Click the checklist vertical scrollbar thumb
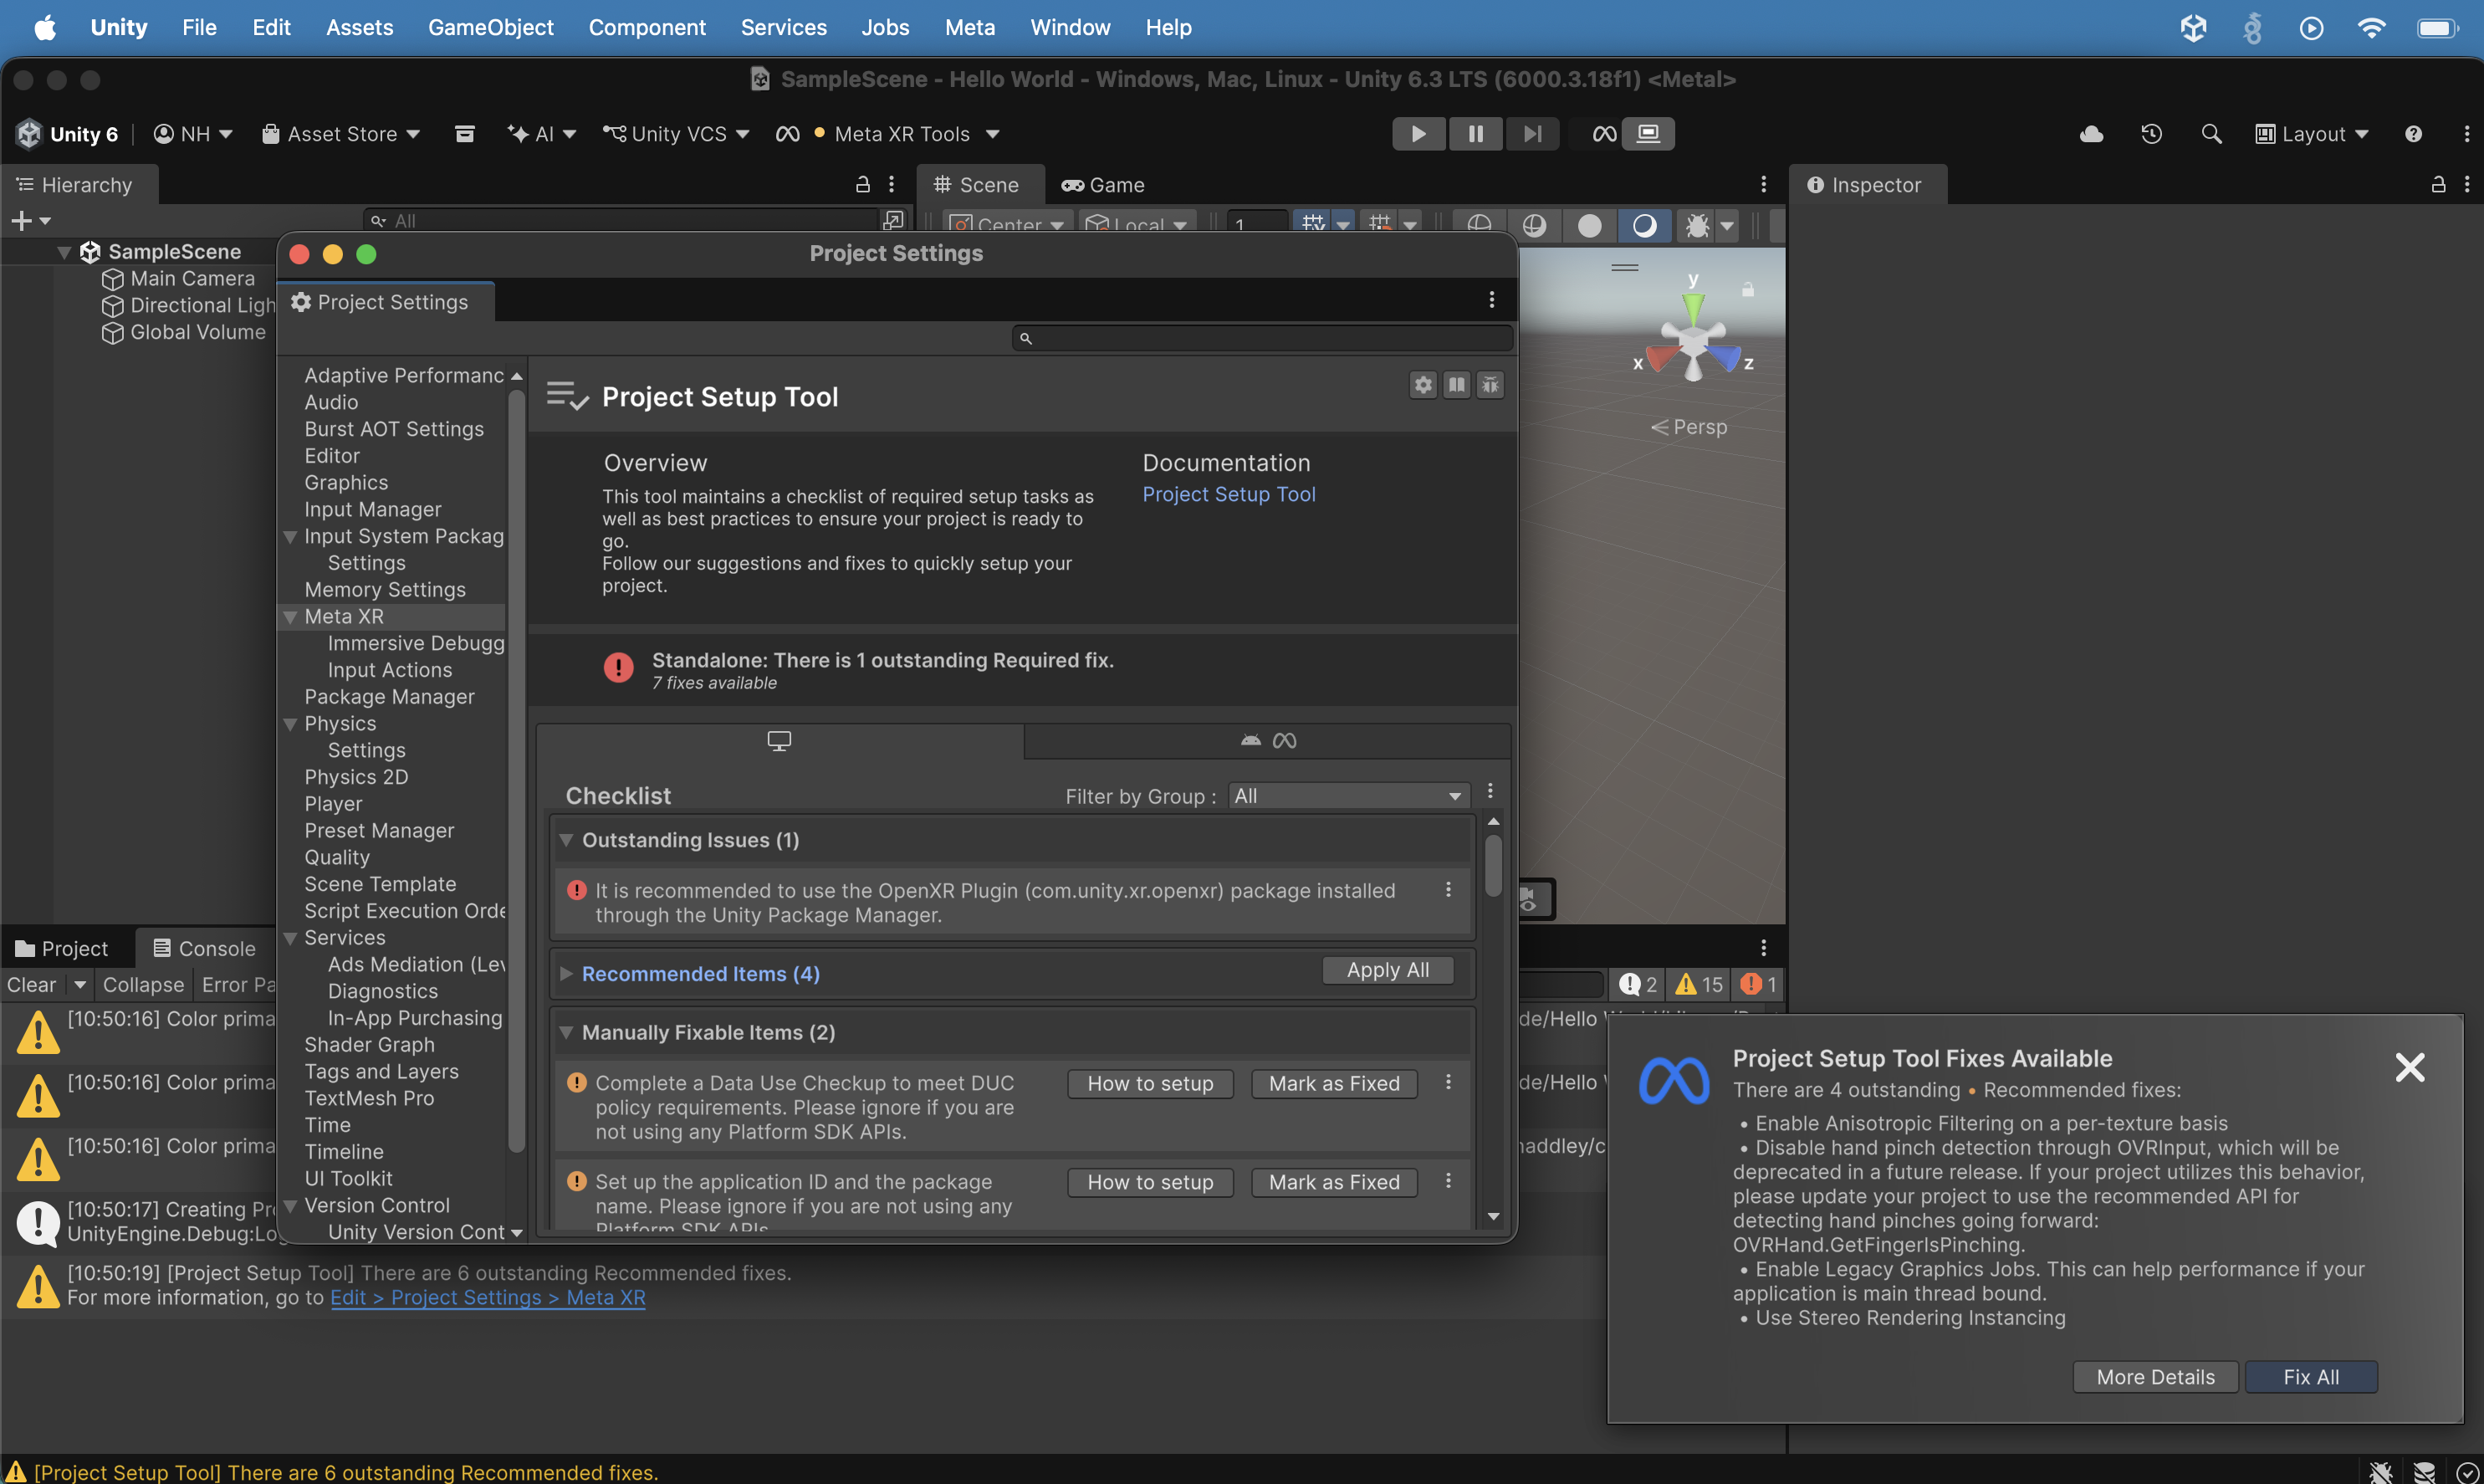This screenshot has height=1484, width=2484. click(x=1494, y=866)
